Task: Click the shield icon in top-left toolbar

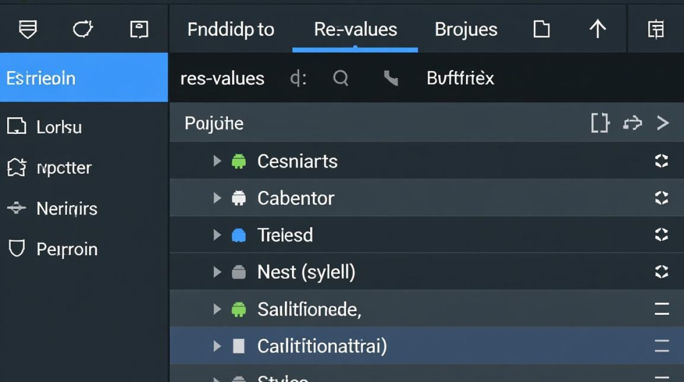Action: [x=27, y=30]
